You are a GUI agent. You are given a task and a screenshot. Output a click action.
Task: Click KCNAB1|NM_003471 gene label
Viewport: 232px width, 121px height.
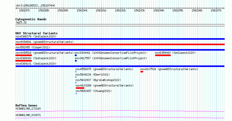[x=28, y=115]
